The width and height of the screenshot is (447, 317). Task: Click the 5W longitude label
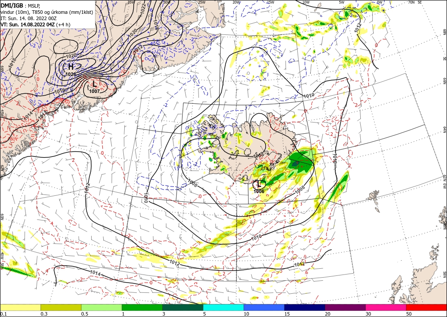pyautogui.click(x=342, y=2)
